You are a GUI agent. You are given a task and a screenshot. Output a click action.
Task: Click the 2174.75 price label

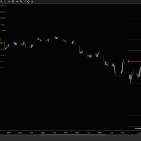(x=3, y=62)
